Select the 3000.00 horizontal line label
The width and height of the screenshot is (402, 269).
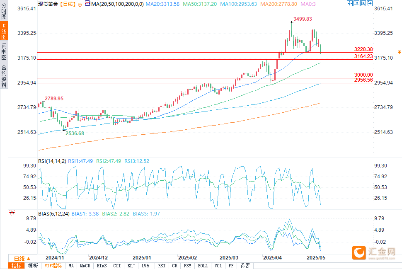363,75
